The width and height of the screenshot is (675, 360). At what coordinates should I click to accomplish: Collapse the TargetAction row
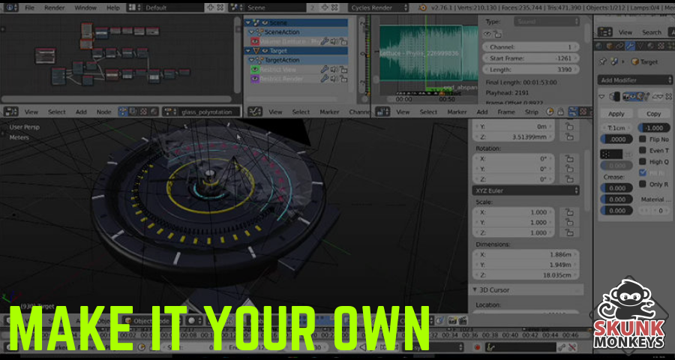click(x=251, y=60)
